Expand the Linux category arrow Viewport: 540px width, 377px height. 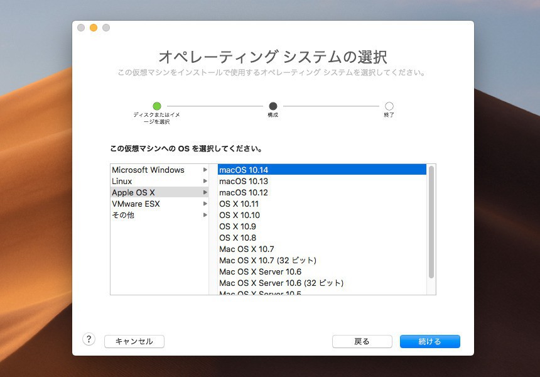(x=205, y=182)
